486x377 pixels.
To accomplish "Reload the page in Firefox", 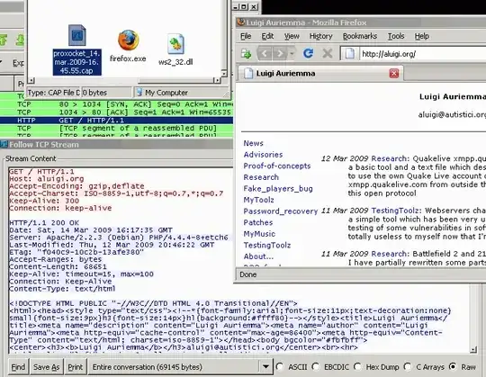I will [x=308, y=53].
